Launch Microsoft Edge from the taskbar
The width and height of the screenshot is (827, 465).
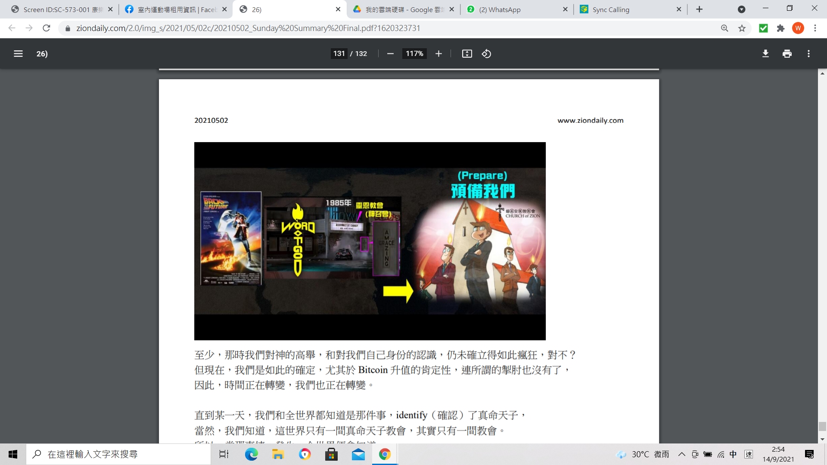(x=251, y=454)
